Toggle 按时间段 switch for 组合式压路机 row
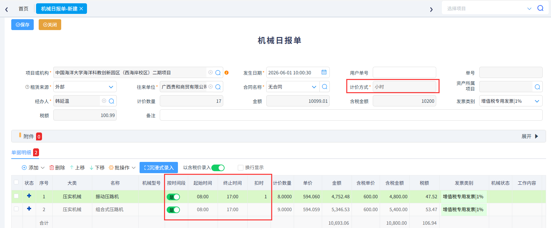This screenshot has height=228, width=551. pyautogui.click(x=173, y=210)
